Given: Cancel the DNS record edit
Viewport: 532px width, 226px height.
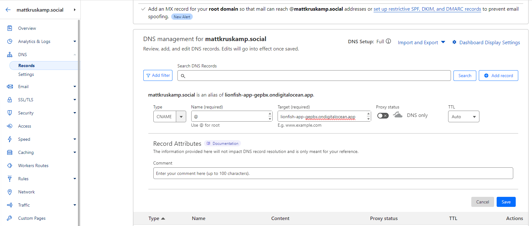Looking at the screenshot, I should (483, 202).
